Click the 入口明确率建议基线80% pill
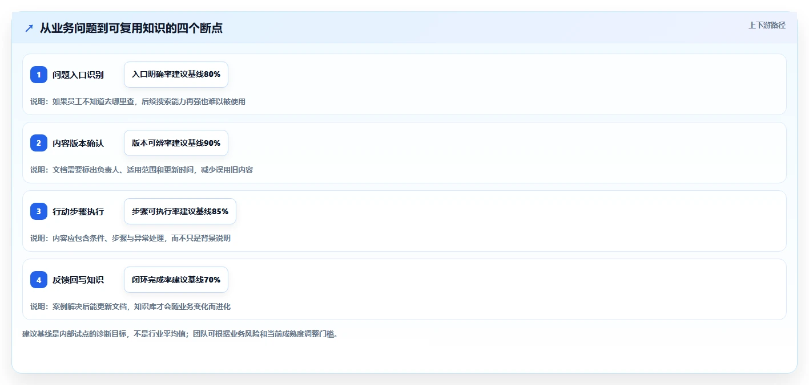The width and height of the screenshot is (809, 385). click(176, 75)
